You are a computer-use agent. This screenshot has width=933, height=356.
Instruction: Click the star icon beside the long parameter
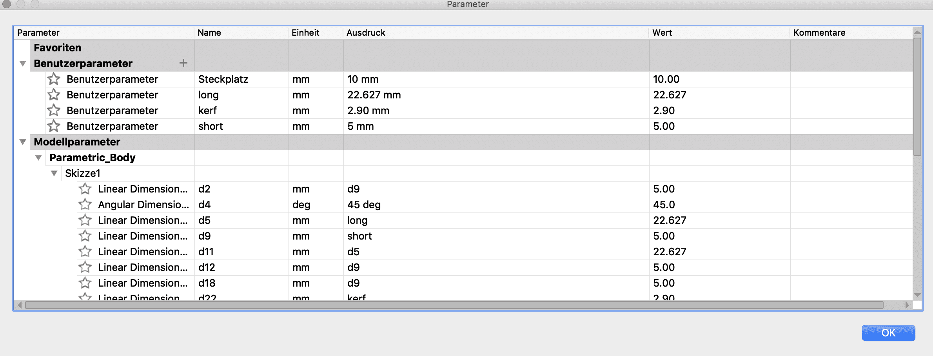coord(54,95)
